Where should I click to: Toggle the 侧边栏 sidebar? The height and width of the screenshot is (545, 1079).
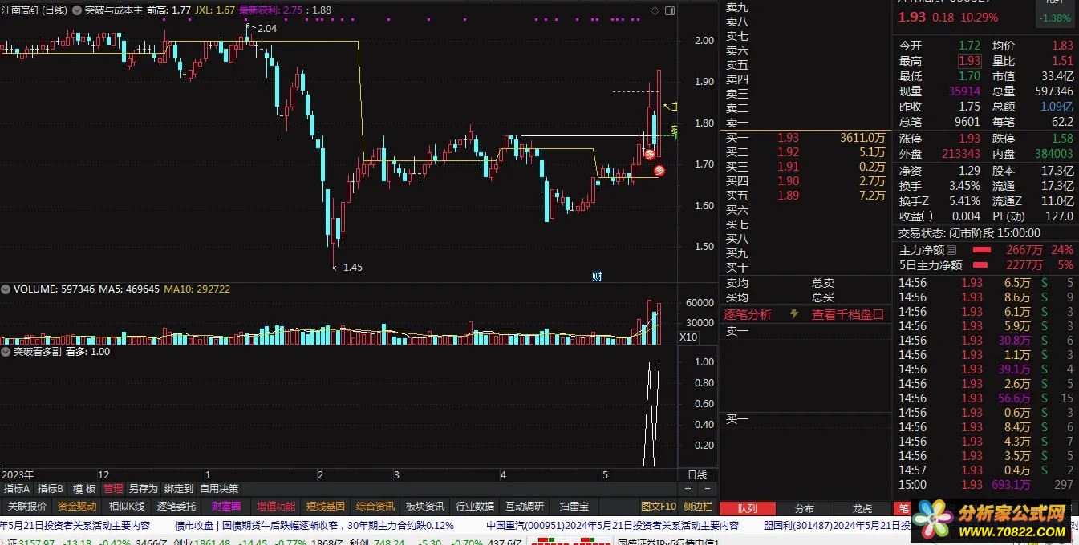698,506
